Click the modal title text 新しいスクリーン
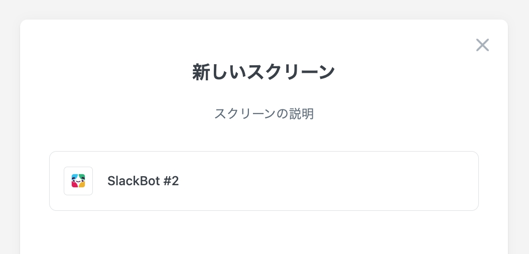The height and width of the screenshot is (254, 529). click(263, 72)
